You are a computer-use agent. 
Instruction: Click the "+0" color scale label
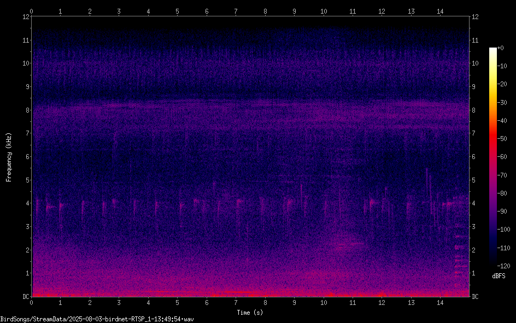(501, 48)
